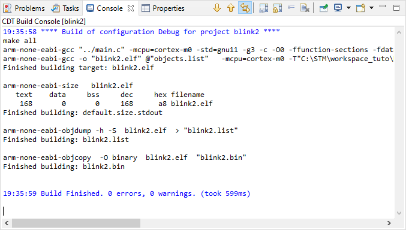Close the Console tab with X
Viewport: 406px width, 230px height.
click(x=131, y=8)
